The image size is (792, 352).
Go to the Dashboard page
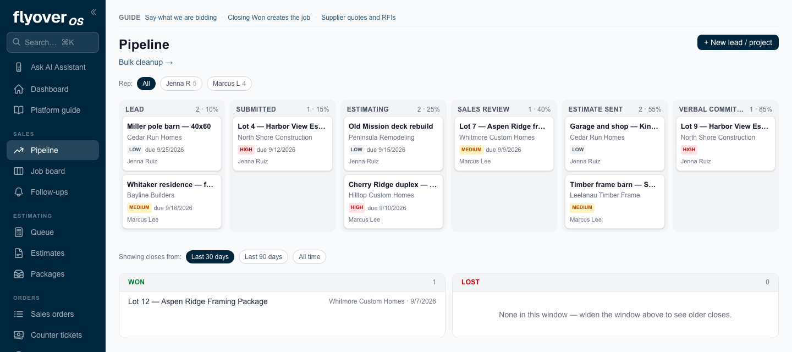(x=53, y=89)
